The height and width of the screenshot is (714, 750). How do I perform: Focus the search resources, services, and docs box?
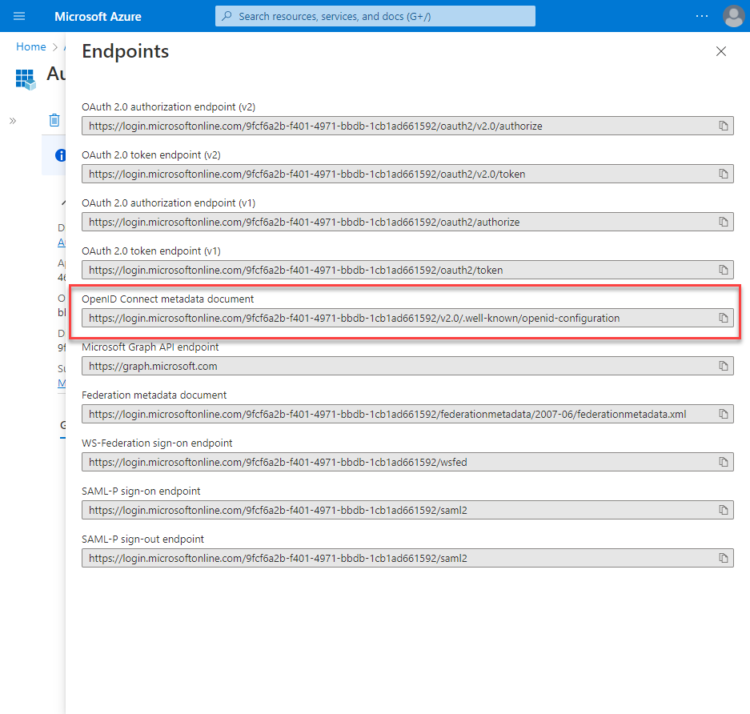(375, 16)
